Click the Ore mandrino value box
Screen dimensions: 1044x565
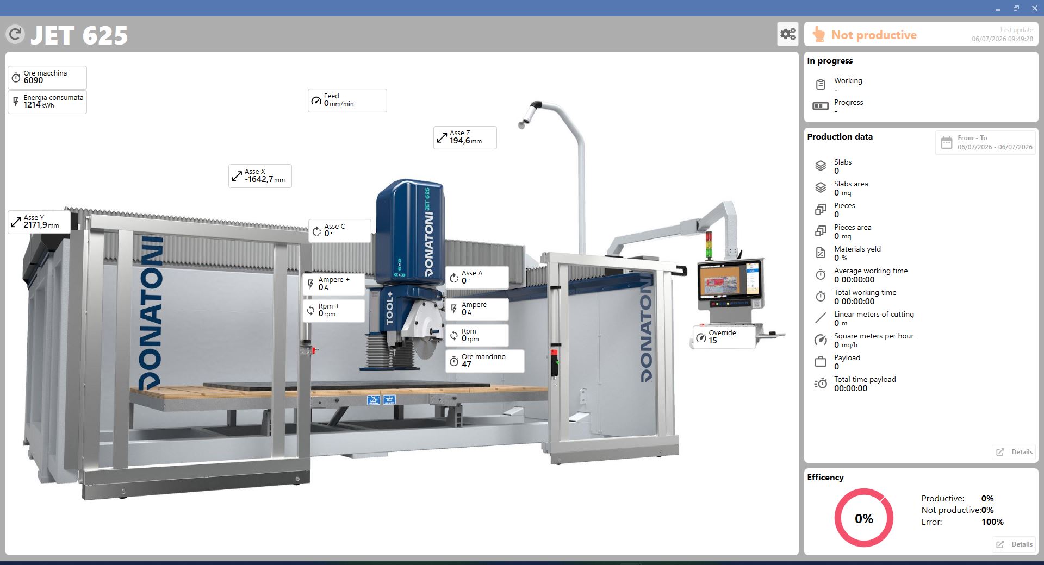click(x=485, y=361)
